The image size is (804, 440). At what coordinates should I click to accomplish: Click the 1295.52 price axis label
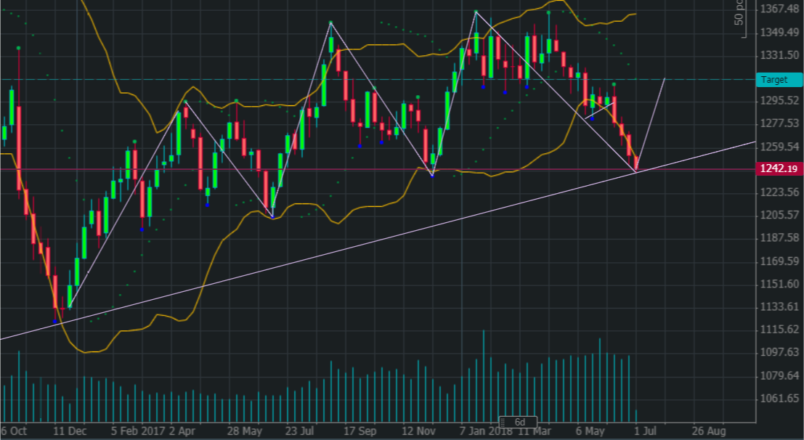[780, 100]
